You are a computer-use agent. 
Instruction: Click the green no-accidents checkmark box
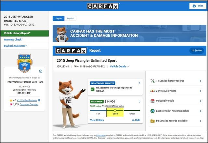click(93, 89)
